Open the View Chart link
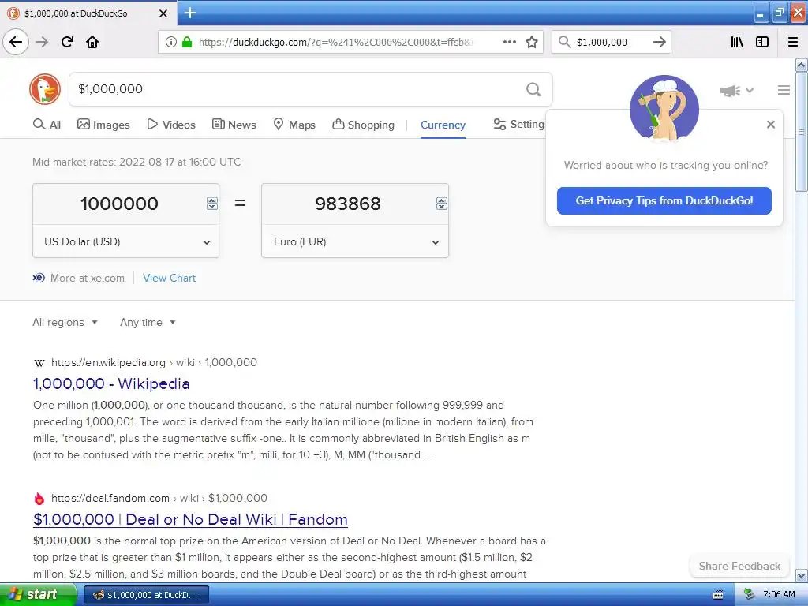This screenshot has width=808, height=606. (x=169, y=278)
